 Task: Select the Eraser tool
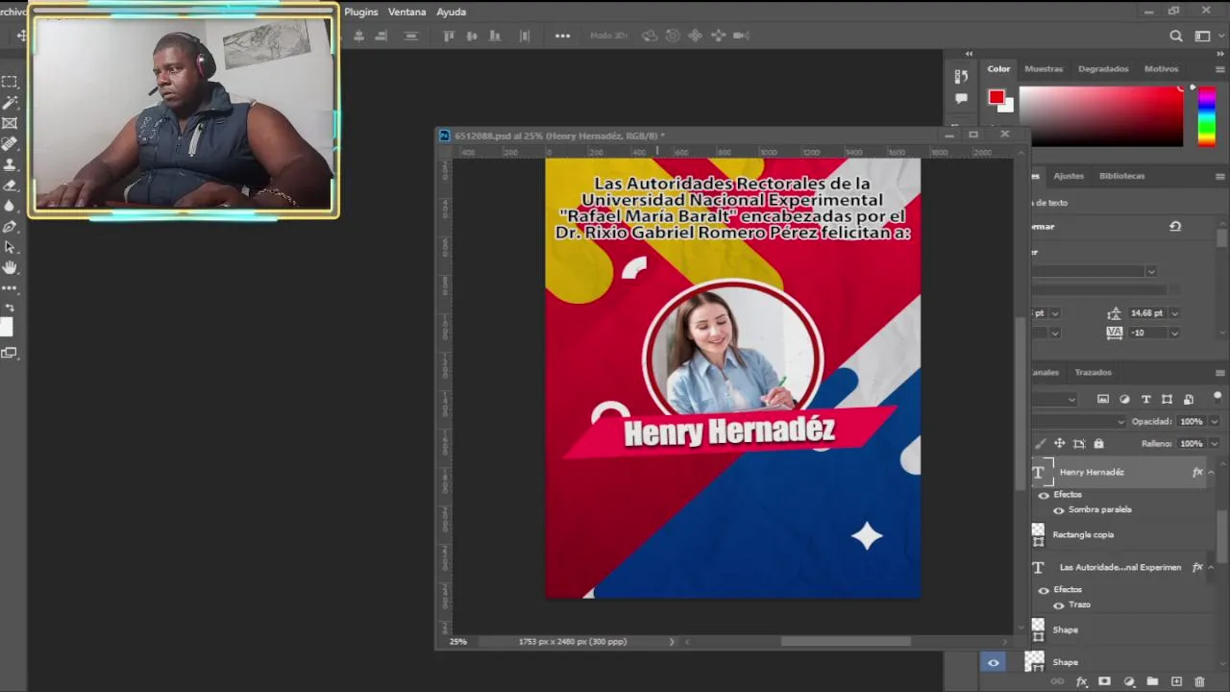[10, 185]
